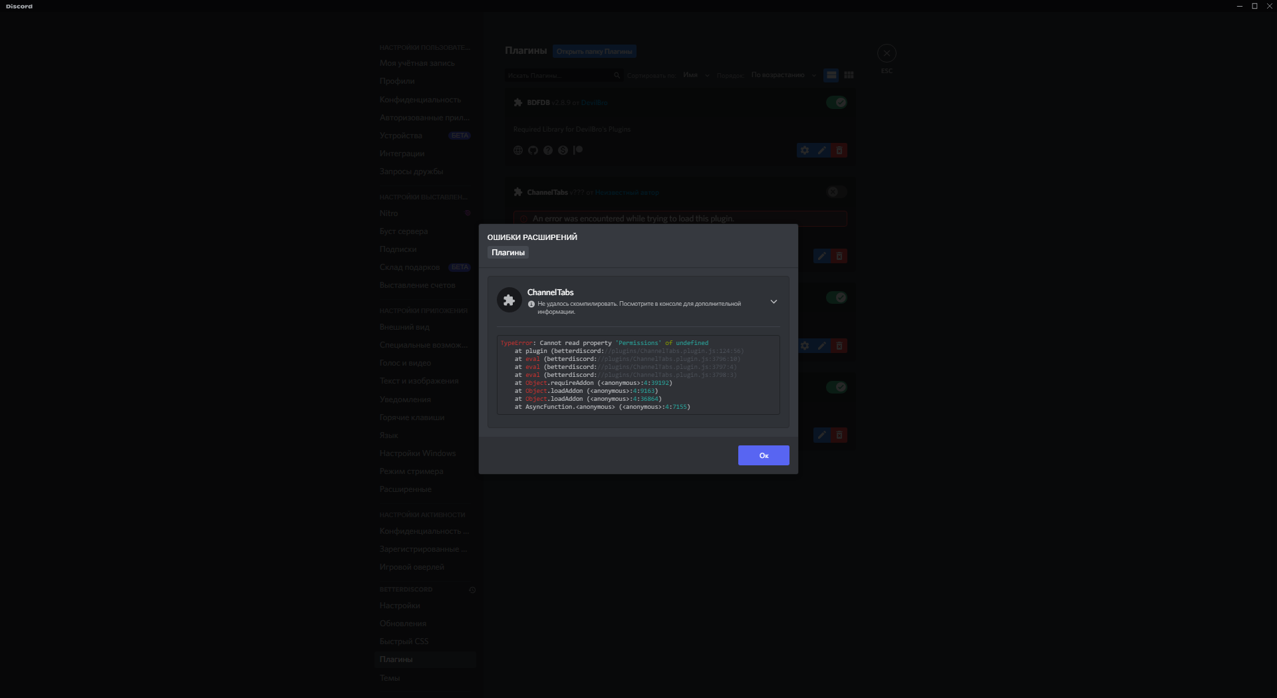Open Голос и видео settings
The image size is (1277, 698).
click(x=425, y=363)
